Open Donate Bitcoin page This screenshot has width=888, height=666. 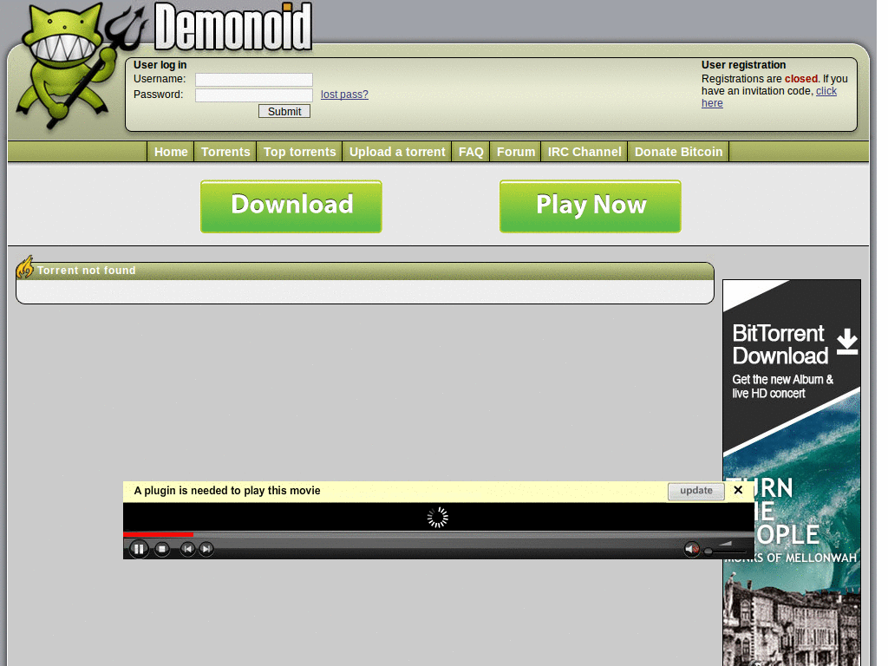pos(678,152)
